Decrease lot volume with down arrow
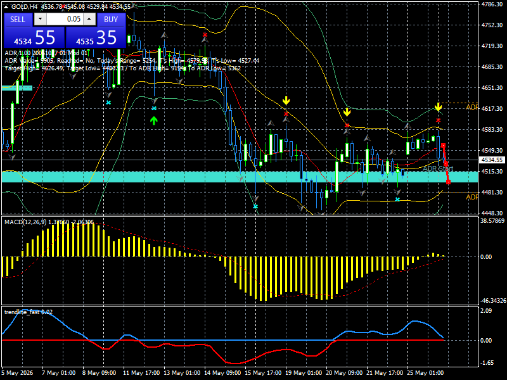The width and height of the screenshot is (507, 380). click(x=40, y=19)
